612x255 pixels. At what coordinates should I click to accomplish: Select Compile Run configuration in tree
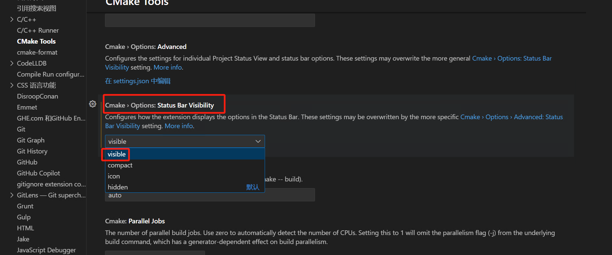click(51, 74)
